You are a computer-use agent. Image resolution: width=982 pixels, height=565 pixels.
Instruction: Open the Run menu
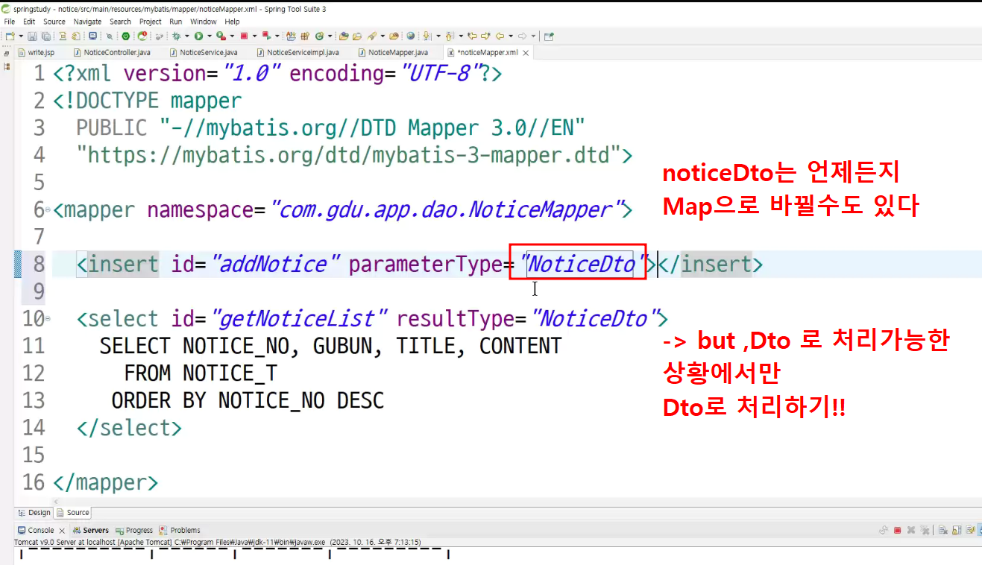click(x=176, y=22)
